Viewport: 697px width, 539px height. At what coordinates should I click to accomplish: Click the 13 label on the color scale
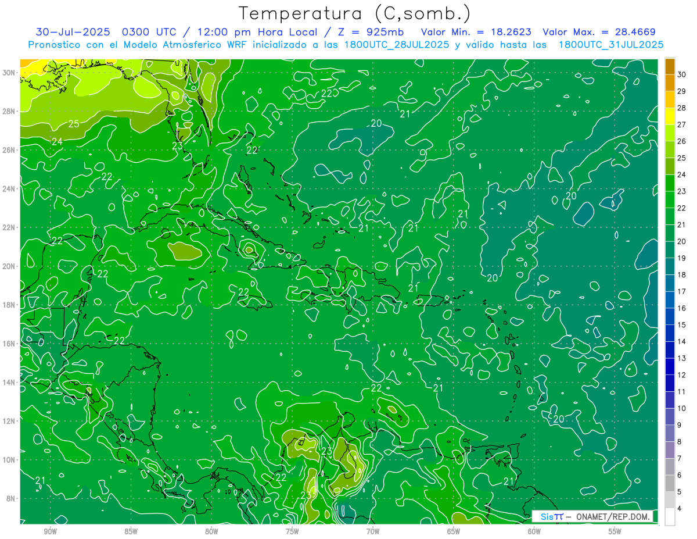pyautogui.click(x=682, y=358)
